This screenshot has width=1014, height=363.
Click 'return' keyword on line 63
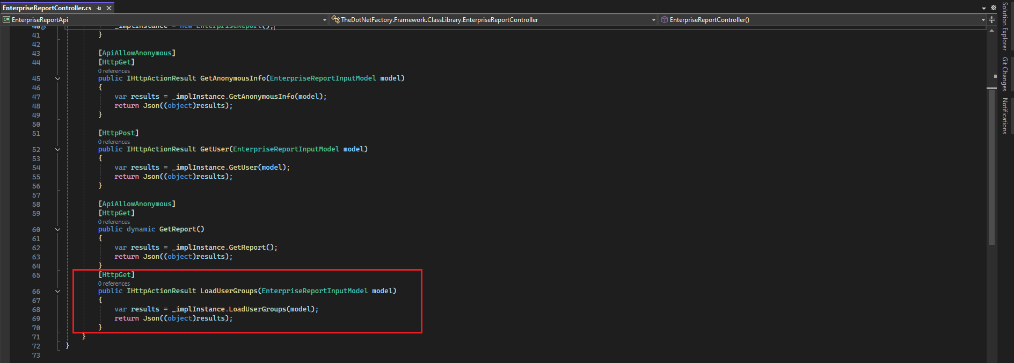click(x=127, y=257)
